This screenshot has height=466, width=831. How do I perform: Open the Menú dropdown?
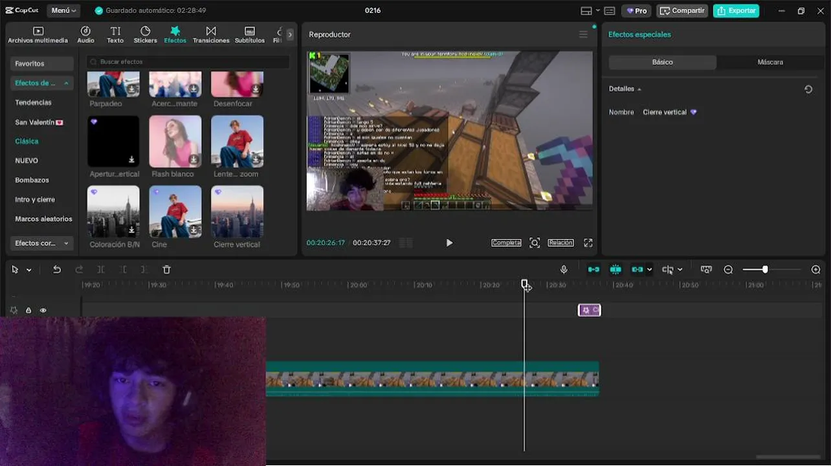click(x=63, y=10)
